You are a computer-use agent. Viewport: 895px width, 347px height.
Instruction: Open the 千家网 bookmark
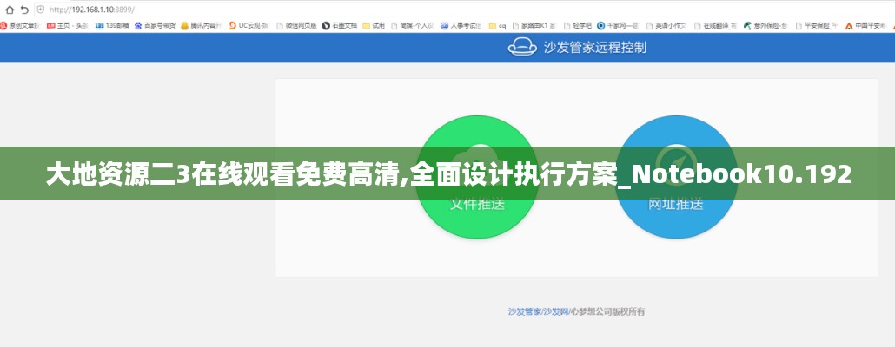pos(618,26)
